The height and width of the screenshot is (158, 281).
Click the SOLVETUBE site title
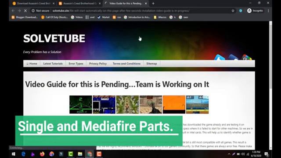[54, 38]
